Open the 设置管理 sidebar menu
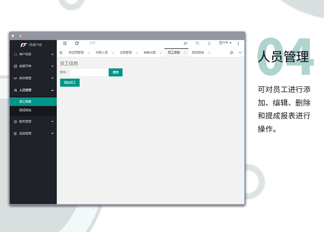 pos(33,133)
